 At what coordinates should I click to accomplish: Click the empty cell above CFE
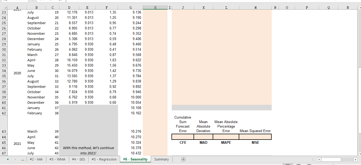click(x=183, y=137)
